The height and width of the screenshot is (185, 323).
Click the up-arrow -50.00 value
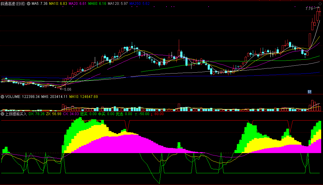tap(142, 114)
